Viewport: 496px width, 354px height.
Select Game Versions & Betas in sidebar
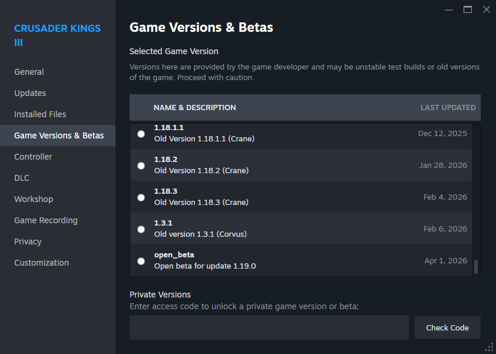(x=58, y=135)
